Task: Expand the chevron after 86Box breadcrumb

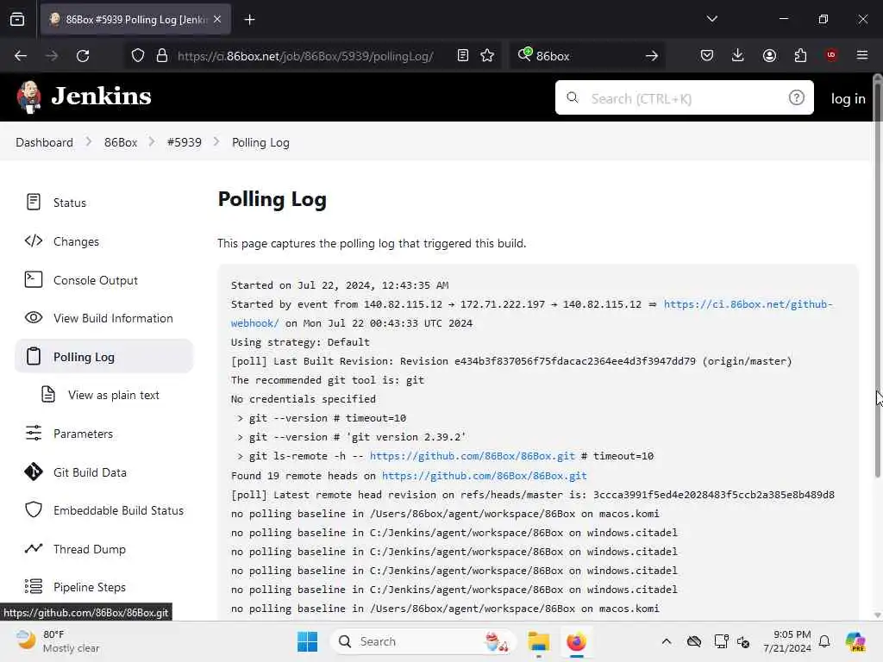Action: (152, 142)
